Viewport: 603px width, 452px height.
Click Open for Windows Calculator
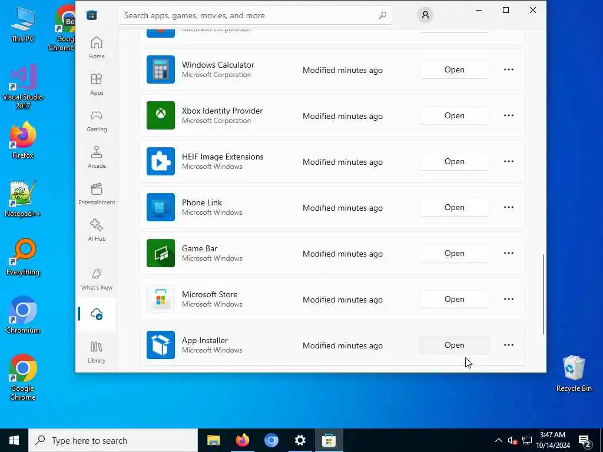coord(454,69)
